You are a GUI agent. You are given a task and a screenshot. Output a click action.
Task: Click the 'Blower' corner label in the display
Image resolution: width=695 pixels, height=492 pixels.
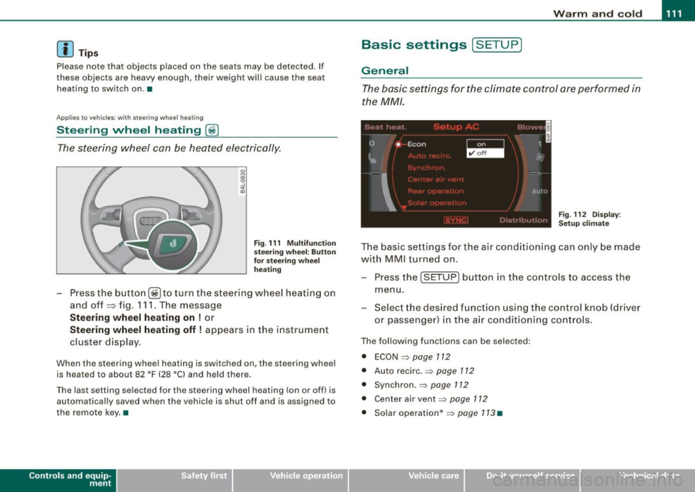[x=532, y=127]
